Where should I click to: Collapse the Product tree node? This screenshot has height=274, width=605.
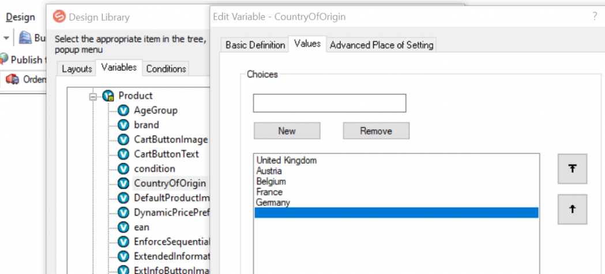click(x=92, y=96)
